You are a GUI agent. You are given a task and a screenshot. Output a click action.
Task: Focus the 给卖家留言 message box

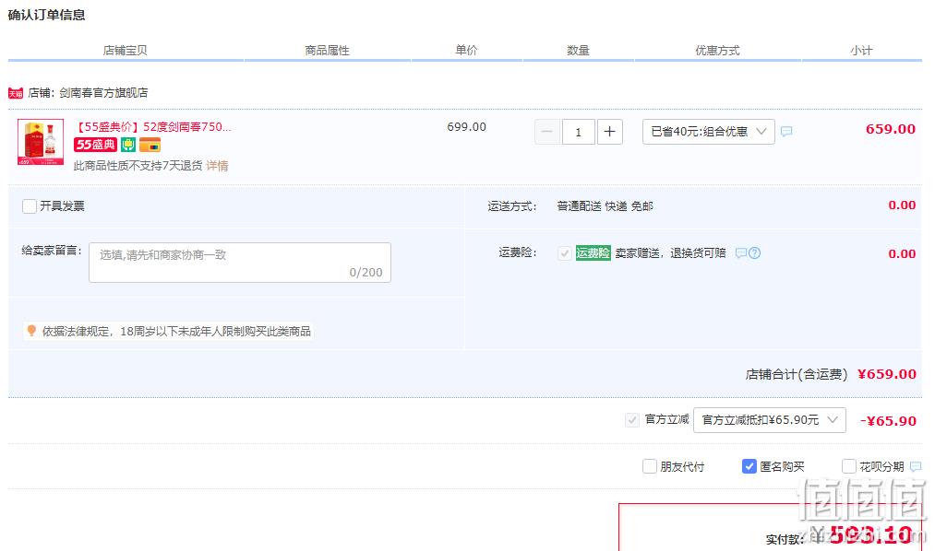tap(240, 263)
